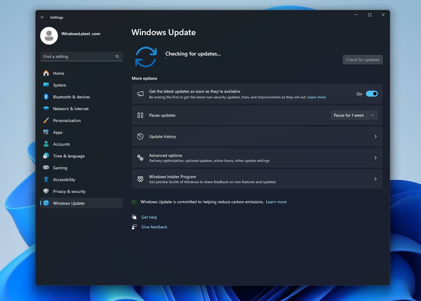Open carbon emissions Learn more link
421x301 pixels.
(276, 202)
